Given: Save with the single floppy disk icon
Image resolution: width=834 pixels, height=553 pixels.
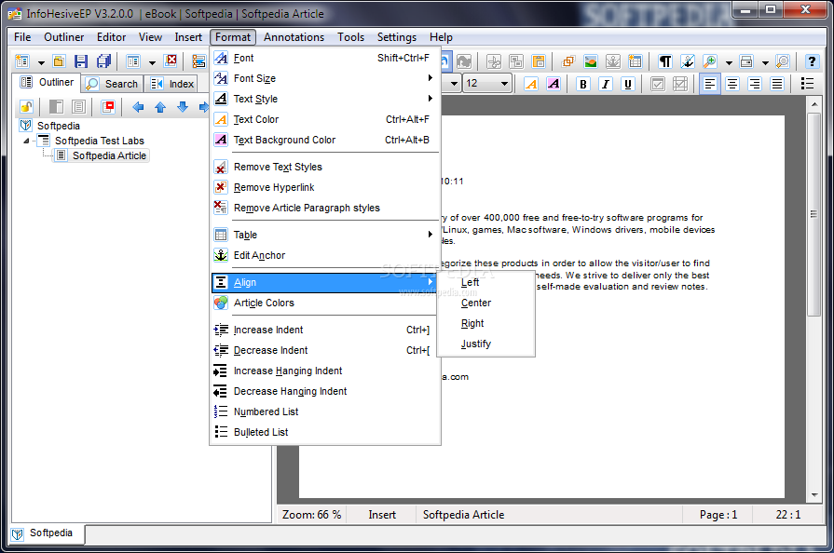Looking at the screenshot, I should tap(81, 61).
